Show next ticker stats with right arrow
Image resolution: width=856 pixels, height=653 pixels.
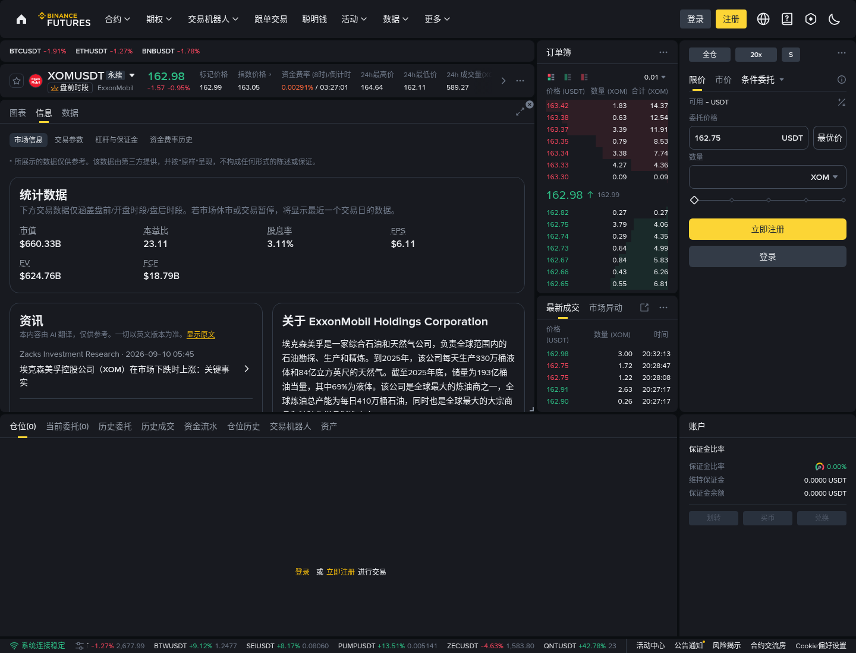pyautogui.click(x=503, y=81)
